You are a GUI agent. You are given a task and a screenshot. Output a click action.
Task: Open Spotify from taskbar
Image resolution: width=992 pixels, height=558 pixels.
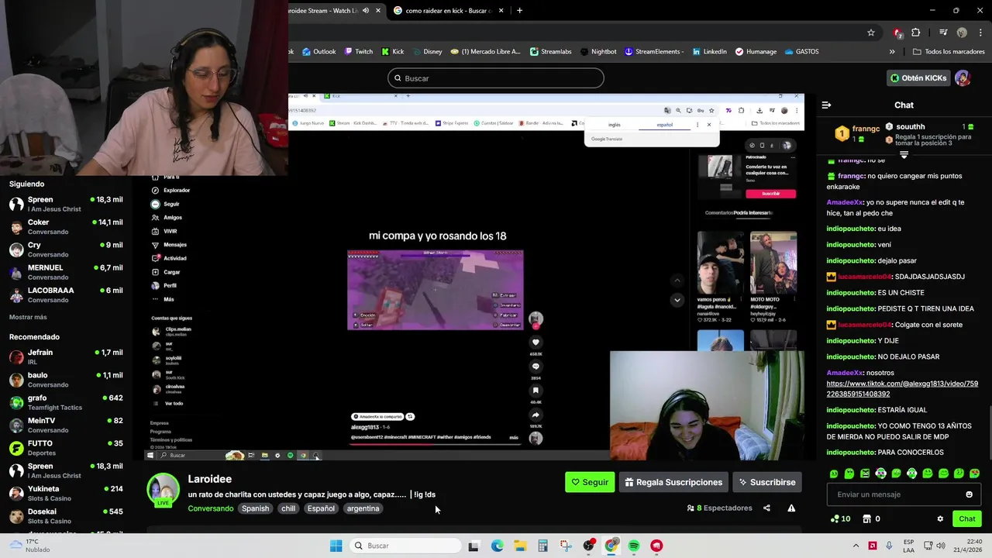pos(634,546)
